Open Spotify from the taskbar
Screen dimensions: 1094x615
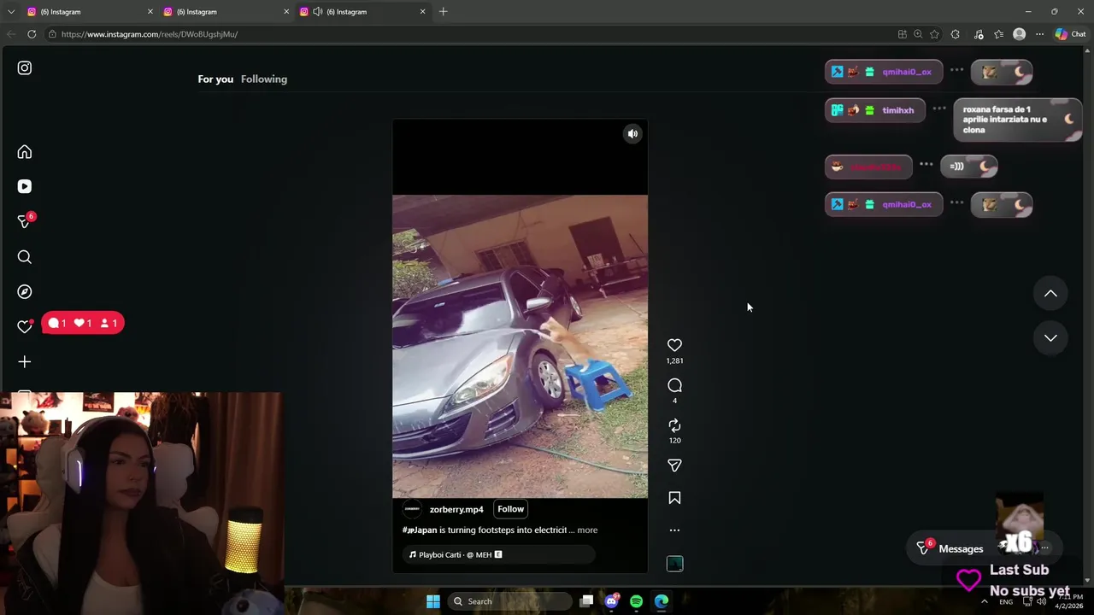(x=637, y=601)
